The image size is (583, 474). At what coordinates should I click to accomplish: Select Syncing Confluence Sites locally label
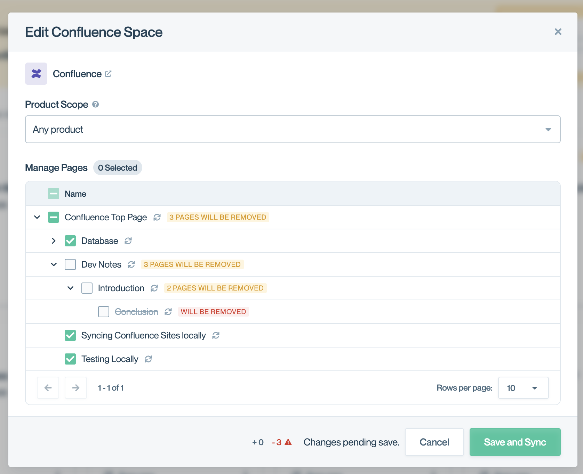coord(144,335)
